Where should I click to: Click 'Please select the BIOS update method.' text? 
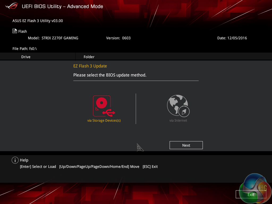click(x=110, y=75)
